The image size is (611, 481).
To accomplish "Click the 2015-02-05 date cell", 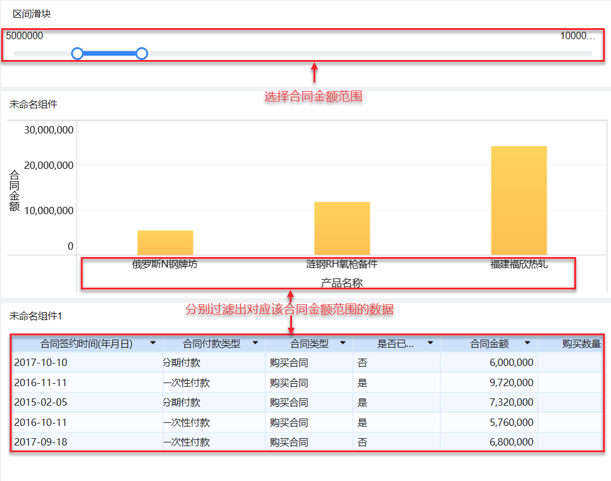I will [41, 402].
